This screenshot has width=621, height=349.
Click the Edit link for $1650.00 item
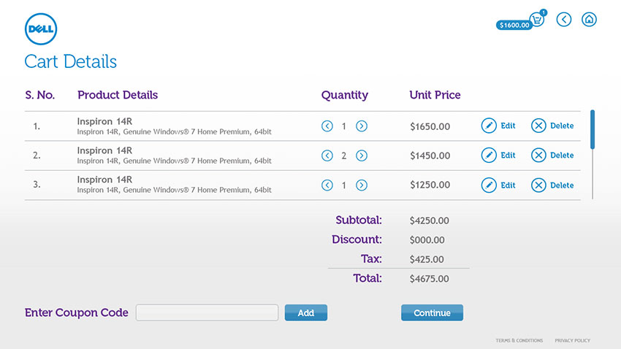[x=508, y=126]
